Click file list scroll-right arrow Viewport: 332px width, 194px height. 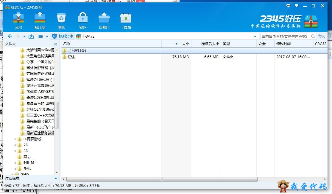point(325,179)
